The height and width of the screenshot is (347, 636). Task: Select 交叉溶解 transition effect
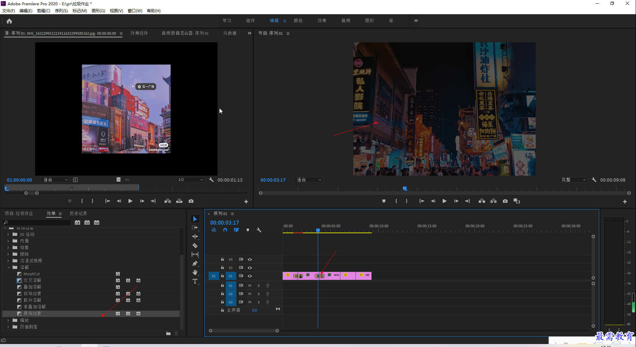click(x=32, y=280)
